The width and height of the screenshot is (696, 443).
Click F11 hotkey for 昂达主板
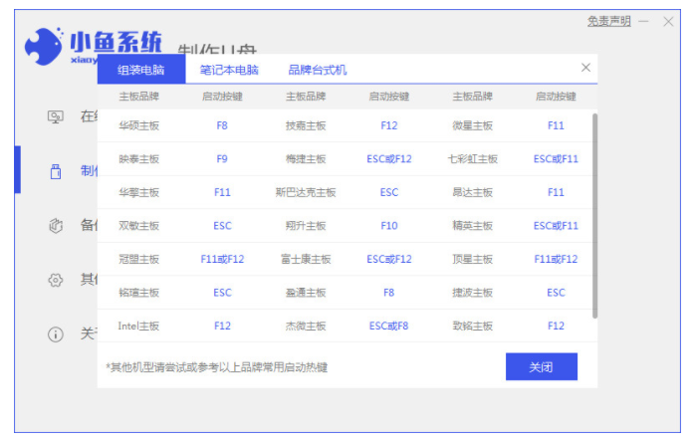(x=556, y=192)
